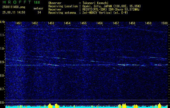Click the 1500 time marker

coord(165,23)
